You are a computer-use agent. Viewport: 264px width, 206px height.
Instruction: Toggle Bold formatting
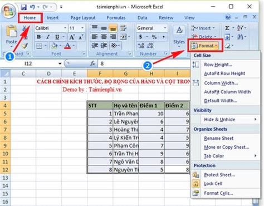point(38,37)
